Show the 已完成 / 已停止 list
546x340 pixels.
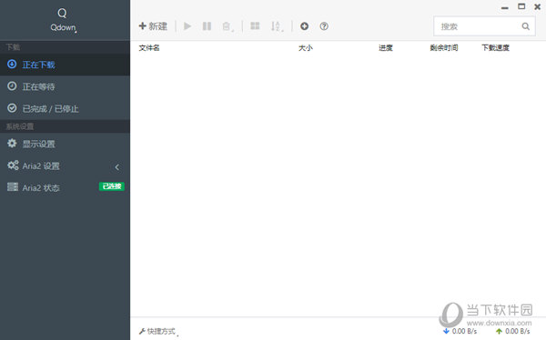(x=66, y=108)
